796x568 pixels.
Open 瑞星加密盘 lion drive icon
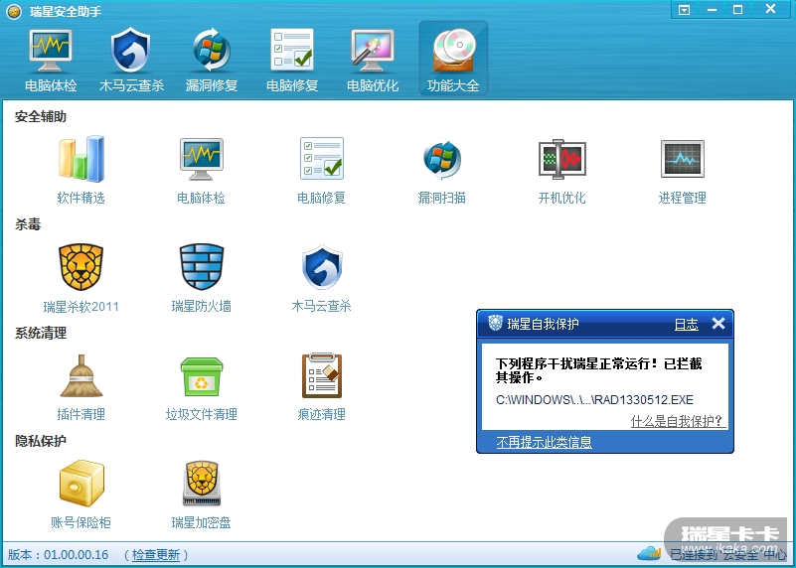pos(202,484)
